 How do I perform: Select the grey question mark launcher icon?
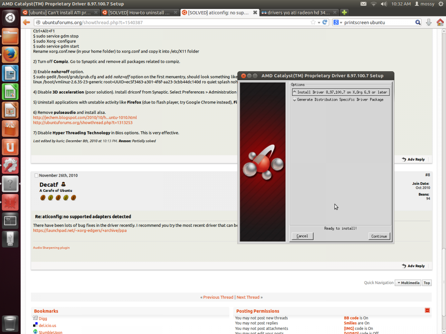[x=10, y=184]
